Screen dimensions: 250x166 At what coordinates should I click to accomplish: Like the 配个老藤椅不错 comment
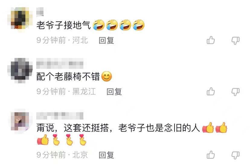pyautogui.click(x=211, y=91)
